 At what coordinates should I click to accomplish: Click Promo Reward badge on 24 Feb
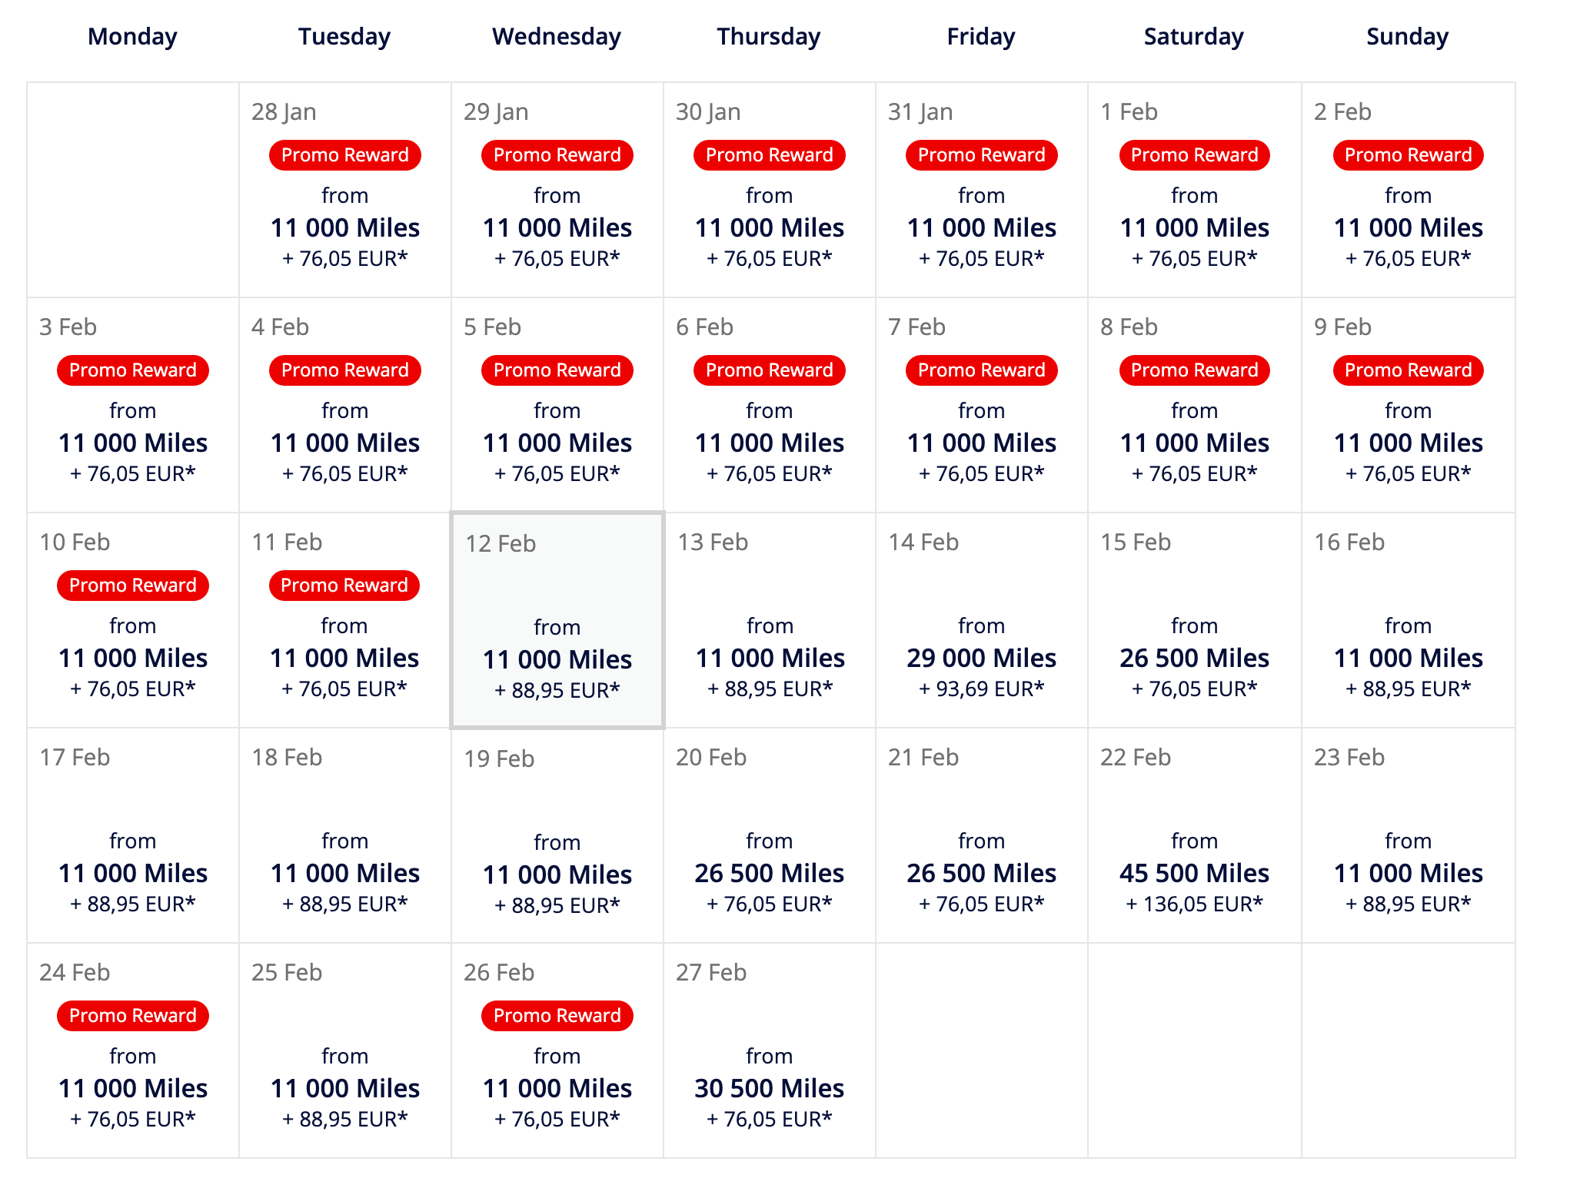[x=133, y=1016]
